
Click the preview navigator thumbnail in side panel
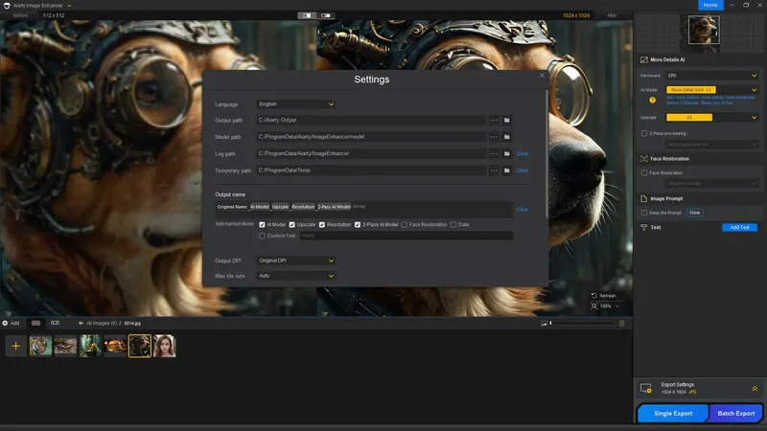(704, 30)
